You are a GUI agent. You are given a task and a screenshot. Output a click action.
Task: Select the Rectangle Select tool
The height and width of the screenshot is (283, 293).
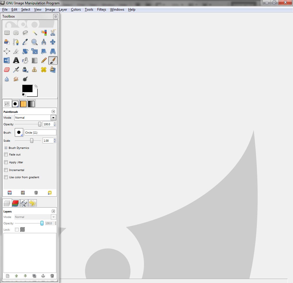click(7, 33)
